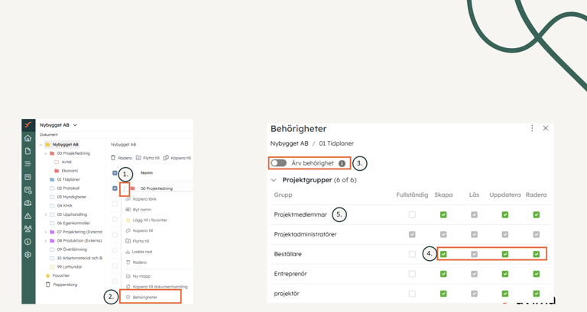This screenshot has height=312, width=587.
Task: Select Behörigheter in the context menu
Action: coord(144,297)
